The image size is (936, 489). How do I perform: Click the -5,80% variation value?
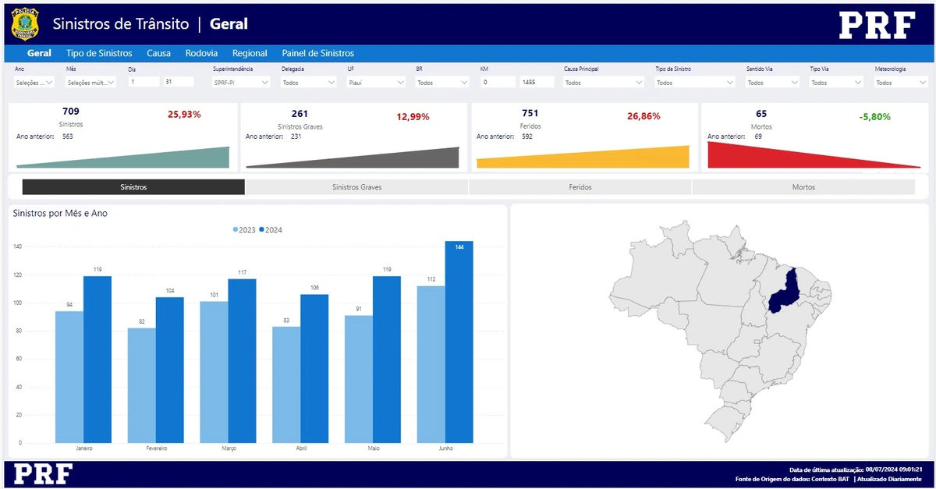point(875,117)
